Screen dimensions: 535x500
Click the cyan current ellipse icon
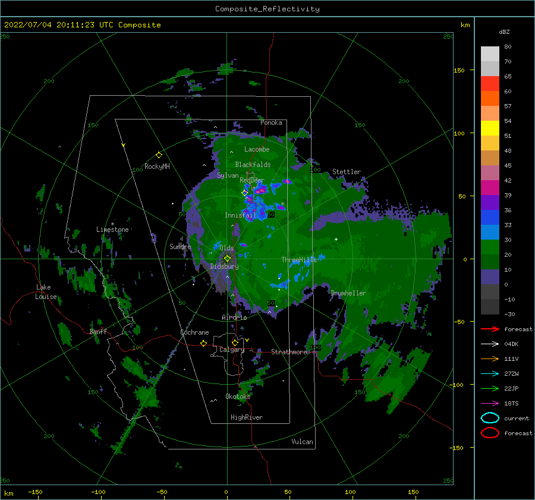[x=490, y=418]
